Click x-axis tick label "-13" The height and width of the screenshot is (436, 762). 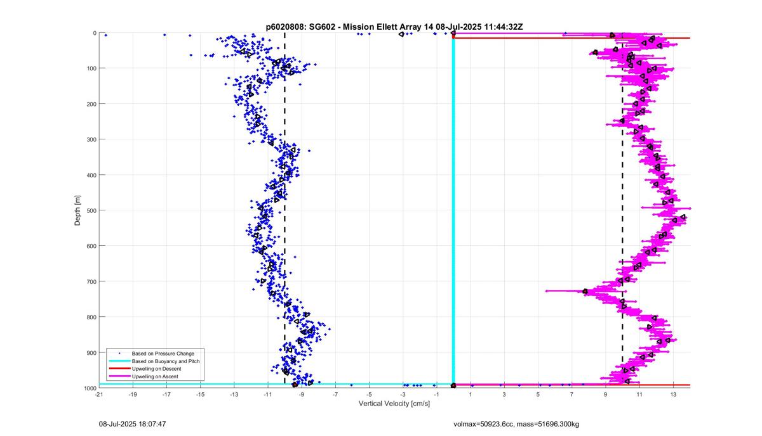click(x=234, y=394)
